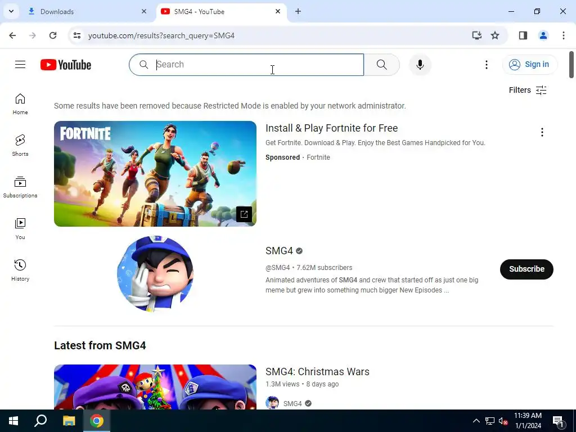Open History from the sidebar
576x432 pixels.
point(20,270)
